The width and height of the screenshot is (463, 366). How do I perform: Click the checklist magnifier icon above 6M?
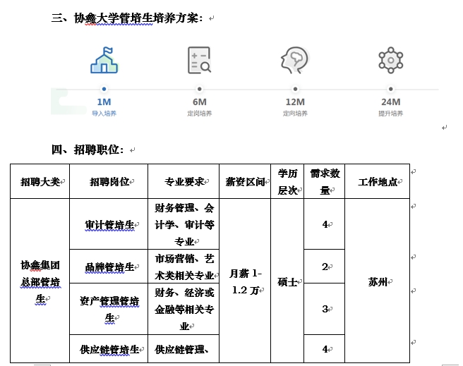point(199,60)
